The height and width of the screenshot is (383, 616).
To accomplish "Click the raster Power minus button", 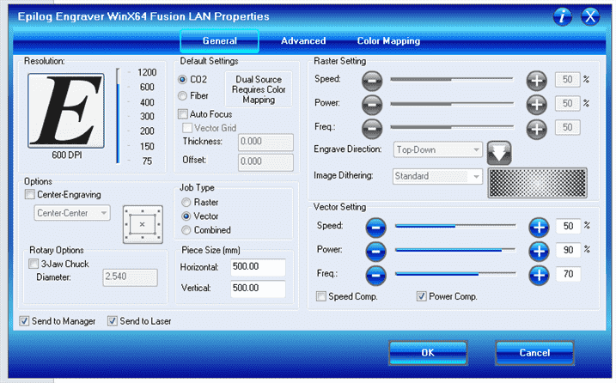I will 372,105.
